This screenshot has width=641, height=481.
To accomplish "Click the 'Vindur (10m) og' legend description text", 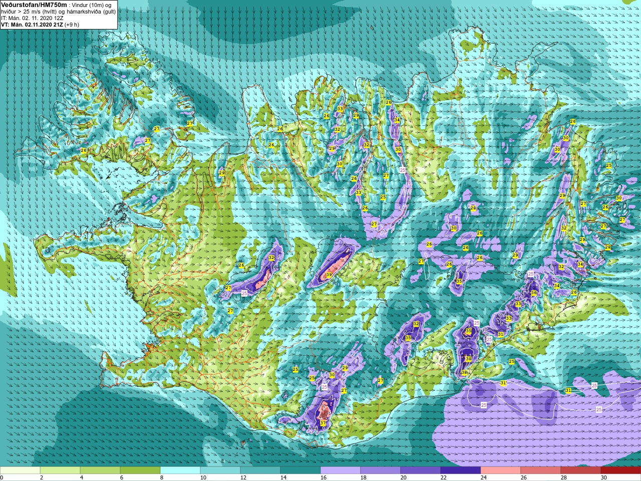I will 92,5.
